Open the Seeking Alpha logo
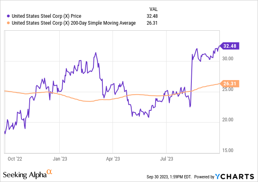Screen dimensions: 258x182 pos(25,175)
